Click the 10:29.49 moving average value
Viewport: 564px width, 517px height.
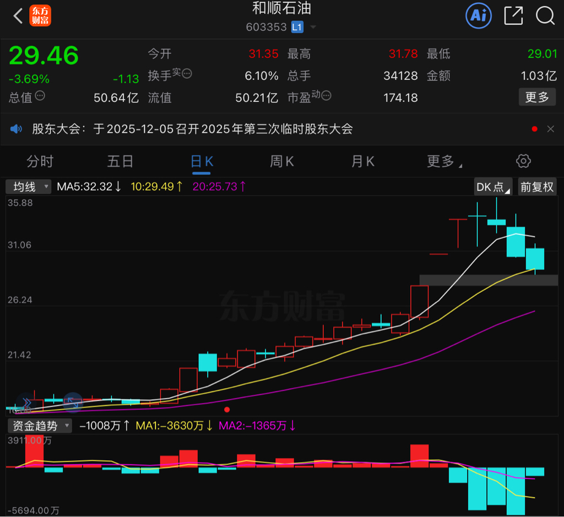coord(156,187)
